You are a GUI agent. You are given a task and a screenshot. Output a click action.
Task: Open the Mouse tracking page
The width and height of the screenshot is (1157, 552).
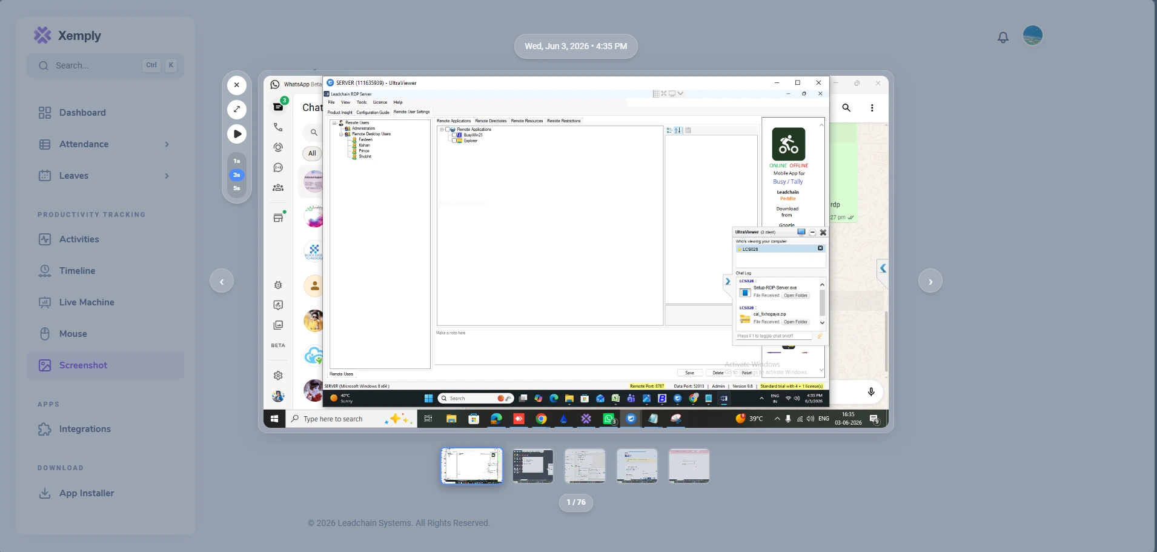coord(105,334)
